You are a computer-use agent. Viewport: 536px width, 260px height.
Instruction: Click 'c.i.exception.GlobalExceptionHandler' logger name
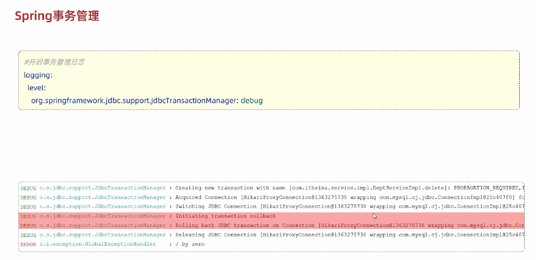point(98,244)
